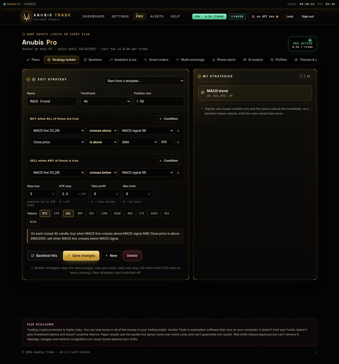Open the Plans tab
This screenshot has height=364, width=339.
[33, 60]
